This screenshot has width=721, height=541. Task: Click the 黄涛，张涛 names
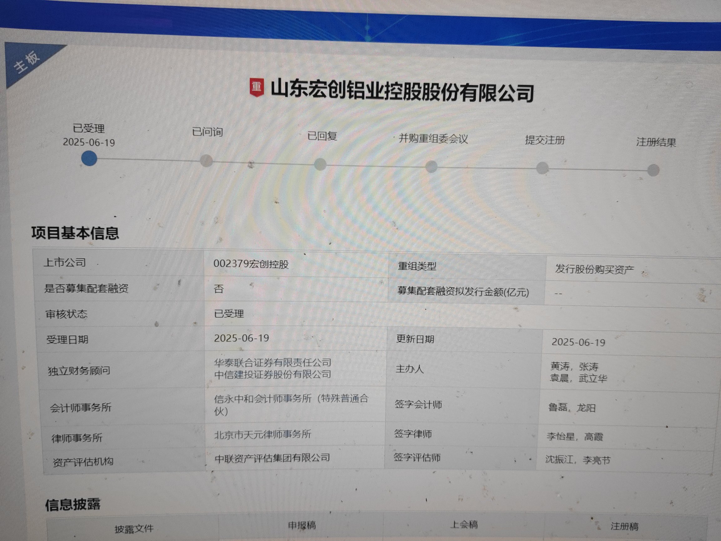point(574,366)
